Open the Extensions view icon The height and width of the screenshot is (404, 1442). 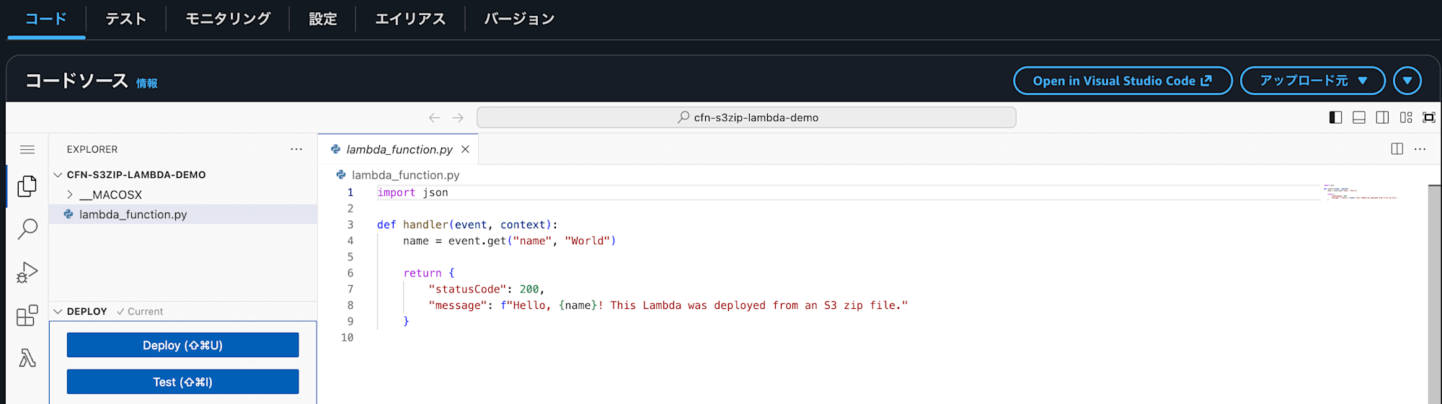tap(27, 315)
